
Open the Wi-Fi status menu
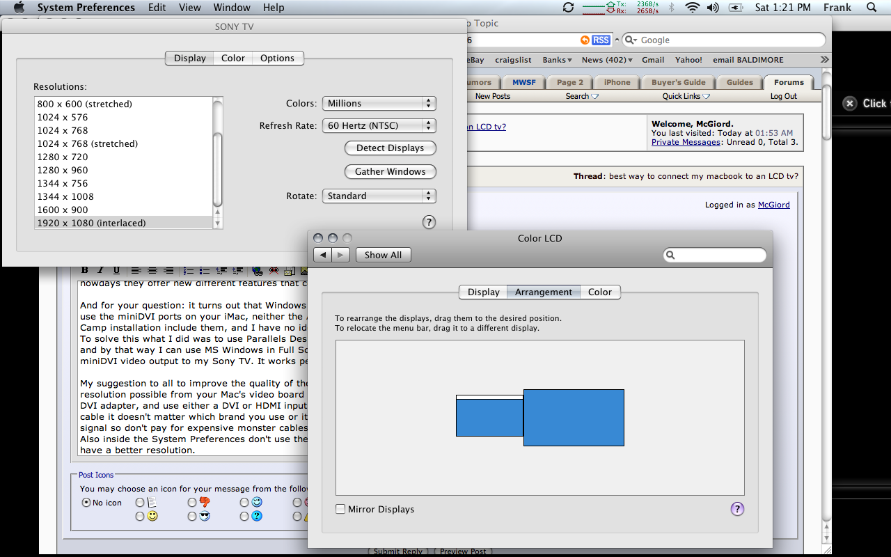tap(692, 8)
